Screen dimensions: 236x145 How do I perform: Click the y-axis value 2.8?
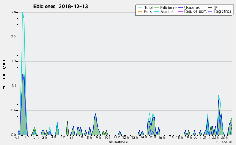click(x=13, y=12)
